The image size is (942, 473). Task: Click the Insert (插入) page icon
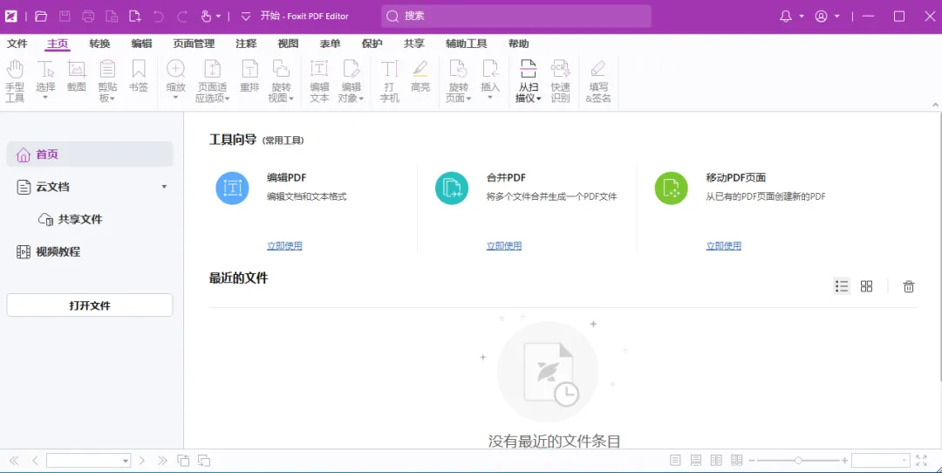490,69
